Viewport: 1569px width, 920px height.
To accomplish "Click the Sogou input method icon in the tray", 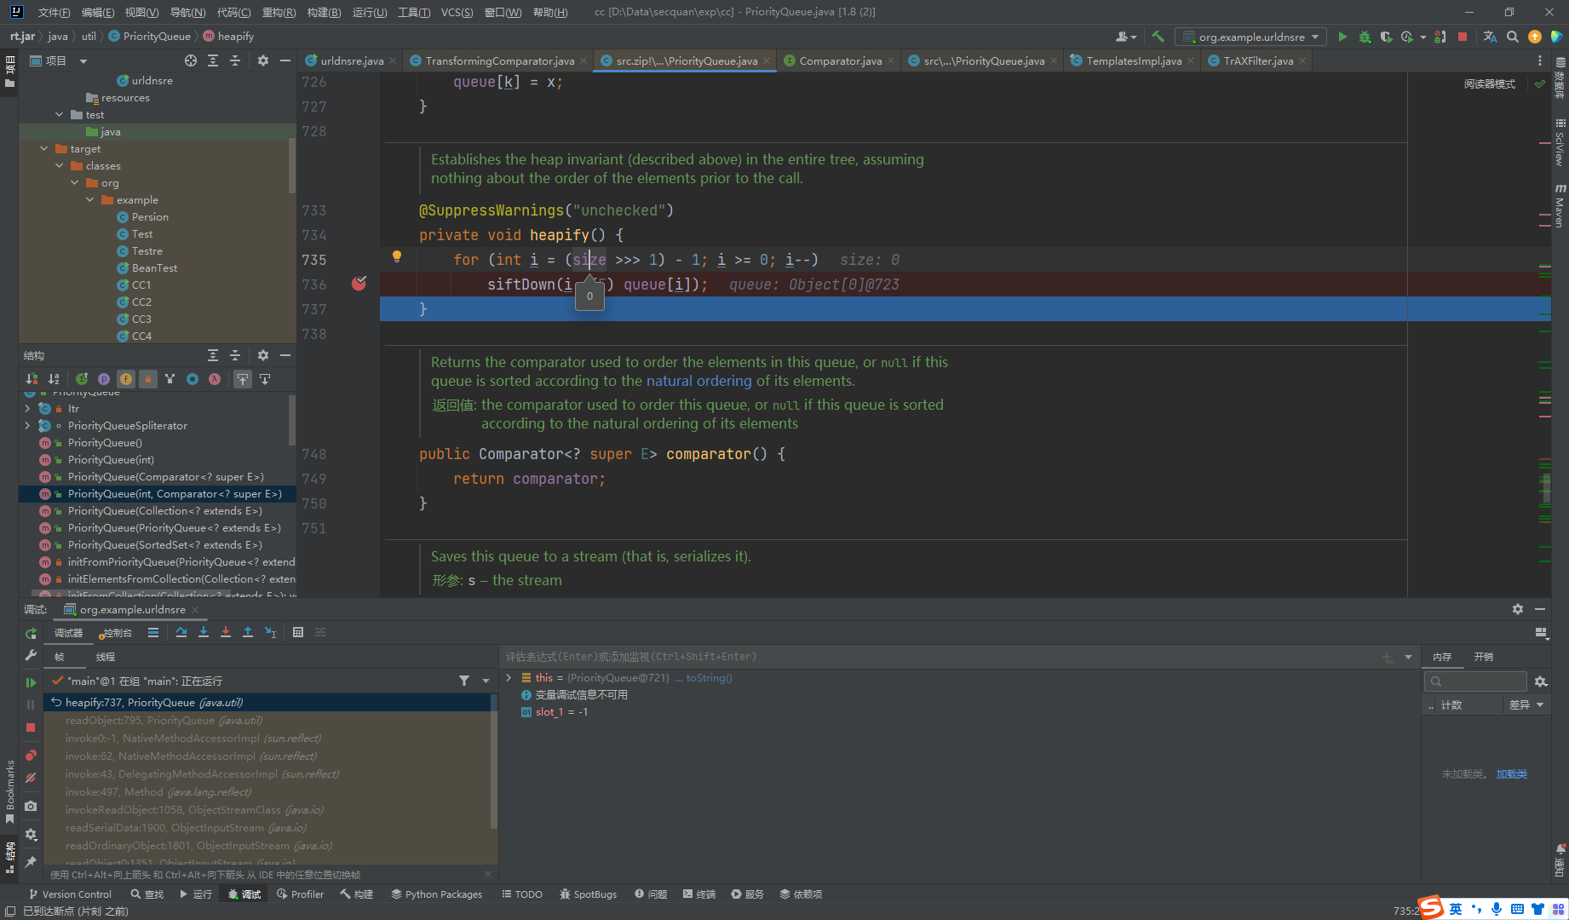I will click(1432, 908).
